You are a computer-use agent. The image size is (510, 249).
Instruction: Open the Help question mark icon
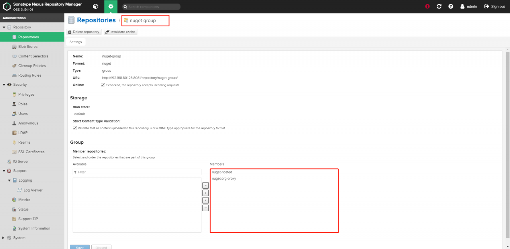pyautogui.click(x=451, y=6)
